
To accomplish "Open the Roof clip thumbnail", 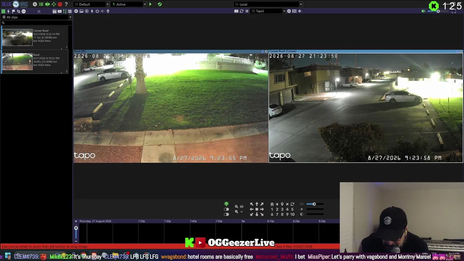I will pos(17,62).
